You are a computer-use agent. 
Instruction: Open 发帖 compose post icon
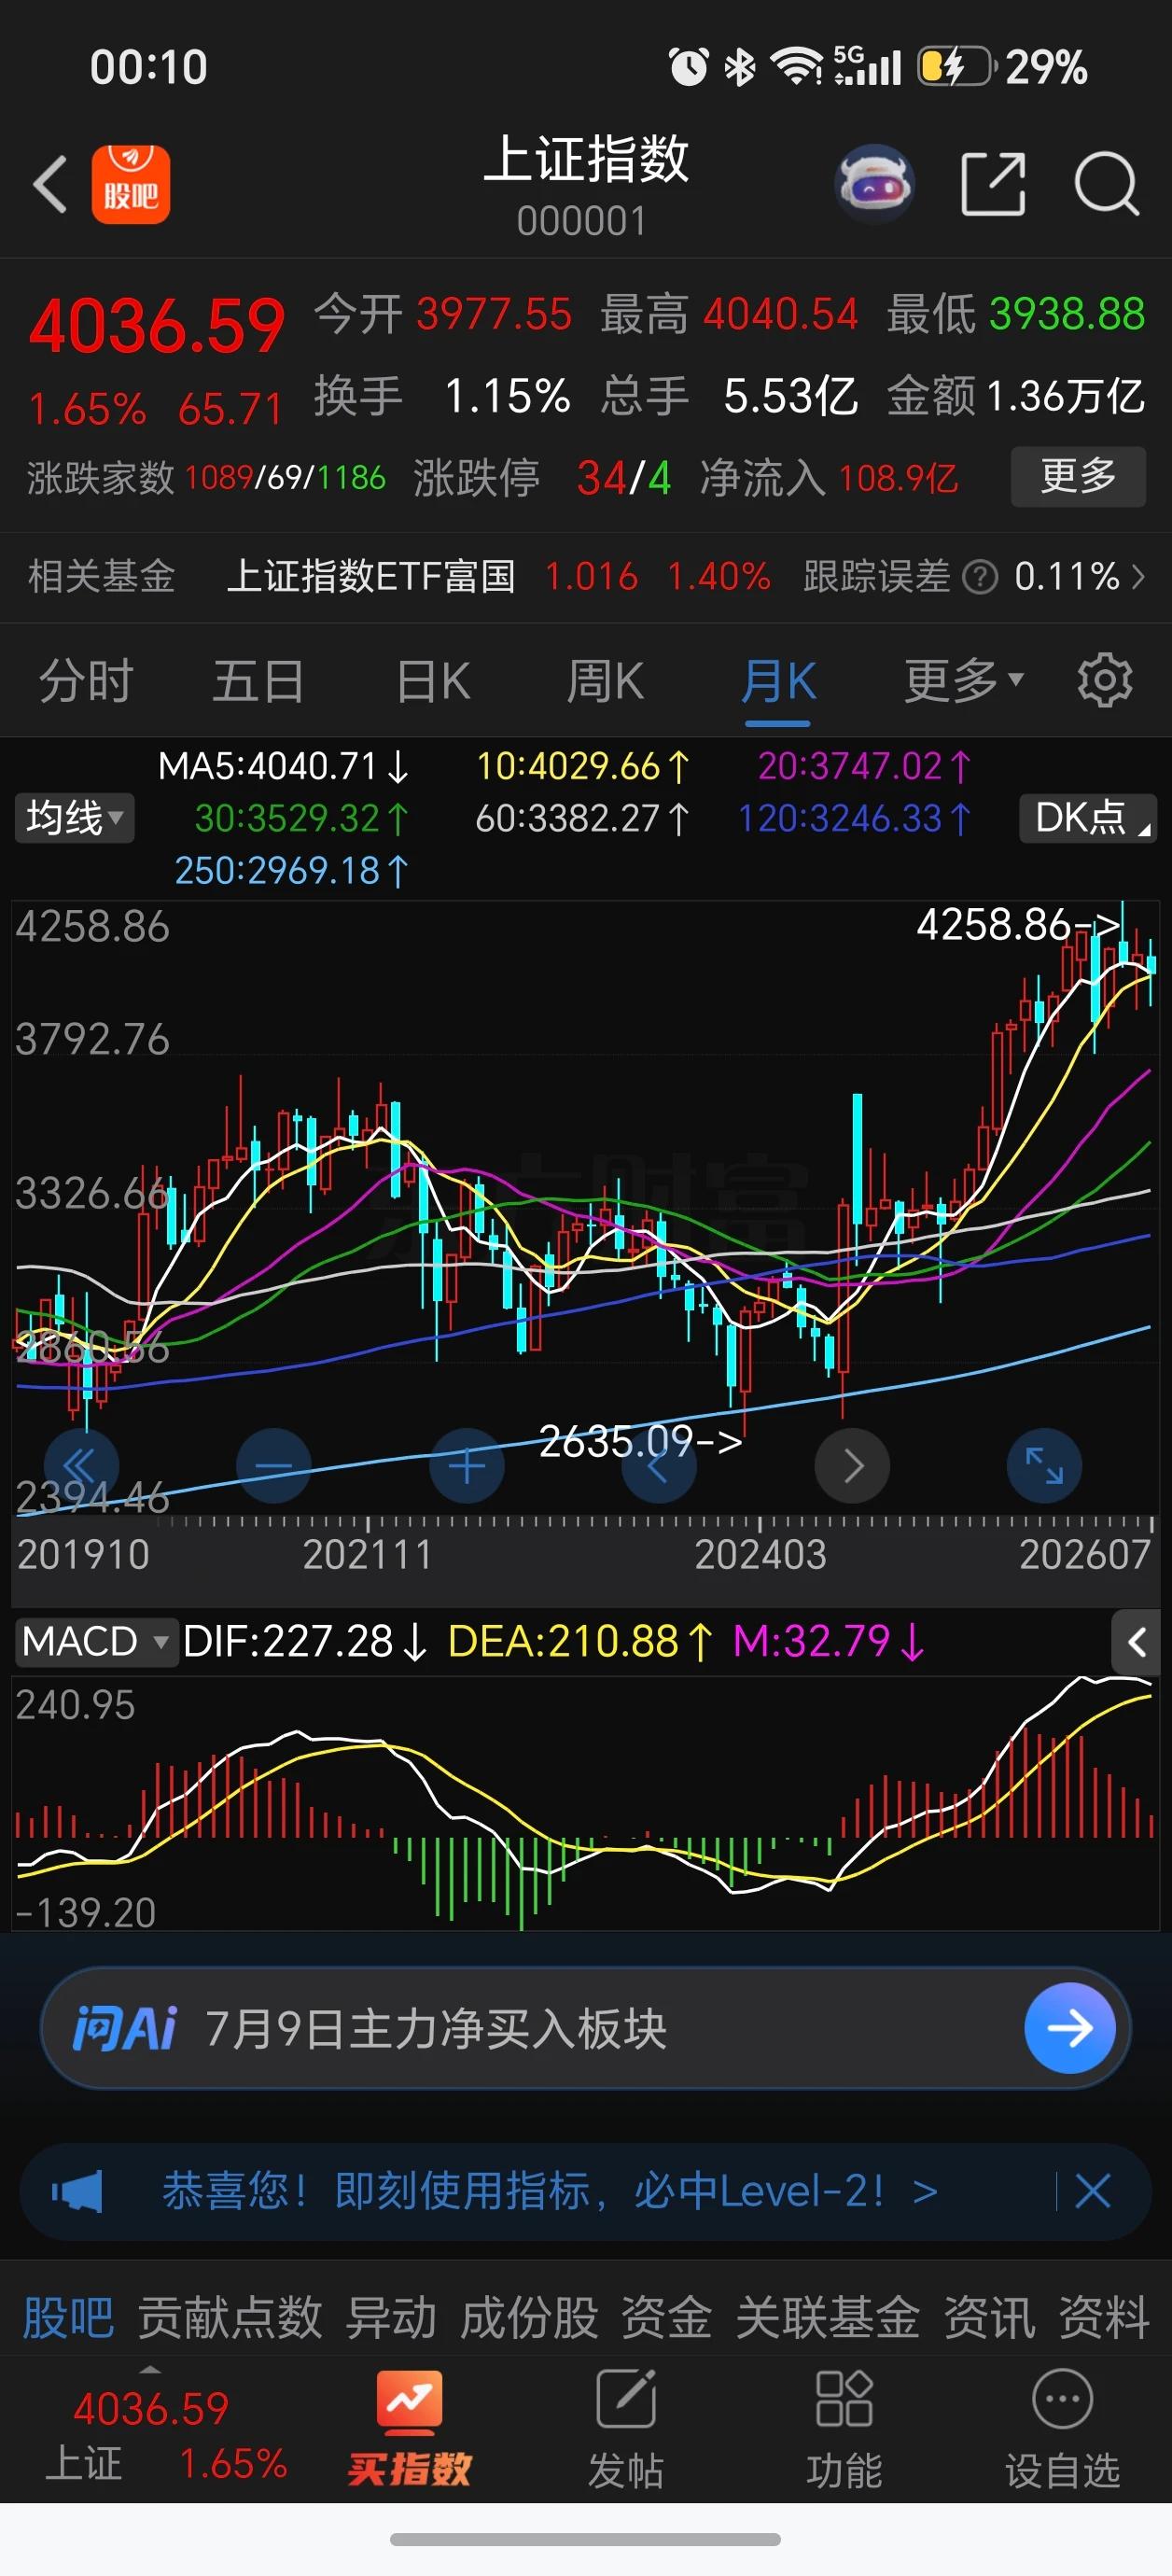point(626,2399)
